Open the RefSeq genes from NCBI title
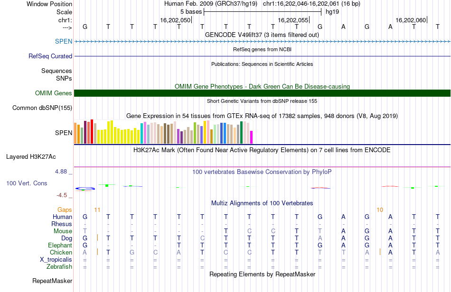This screenshot has width=451, height=292. [262, 49]
